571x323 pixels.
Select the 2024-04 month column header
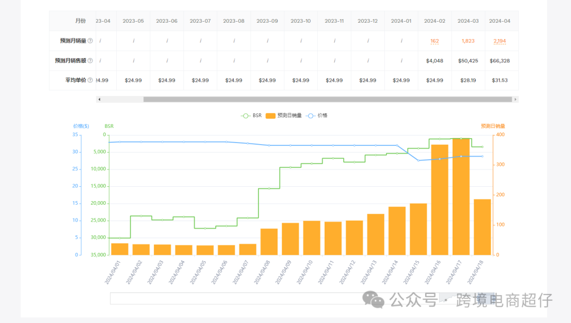click(x=500, y=21)
